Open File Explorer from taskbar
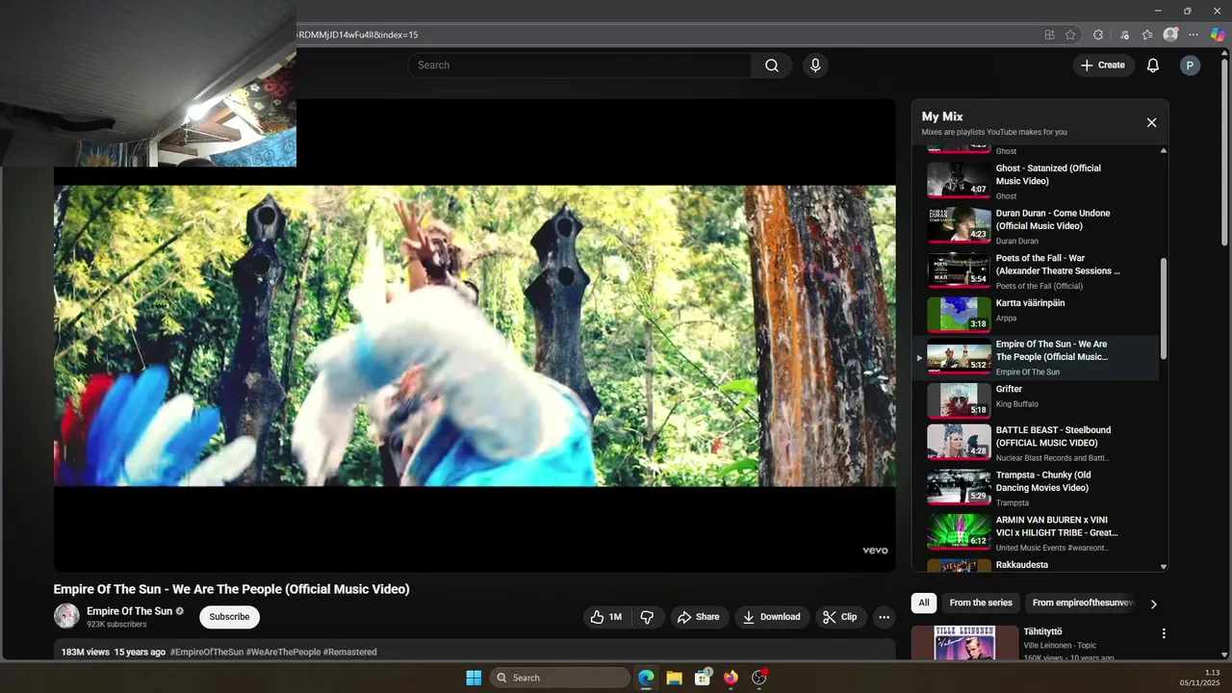The height and width of the screenshot is (693, 1232). 674,678
